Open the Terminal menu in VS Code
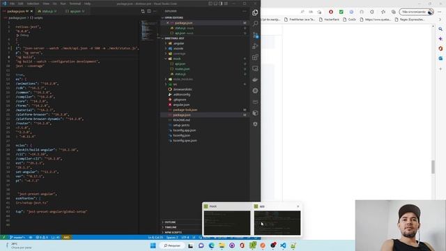 [75, 3]
